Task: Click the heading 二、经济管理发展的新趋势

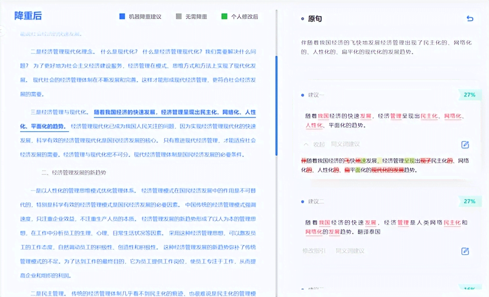Action: tap(74, 173)
